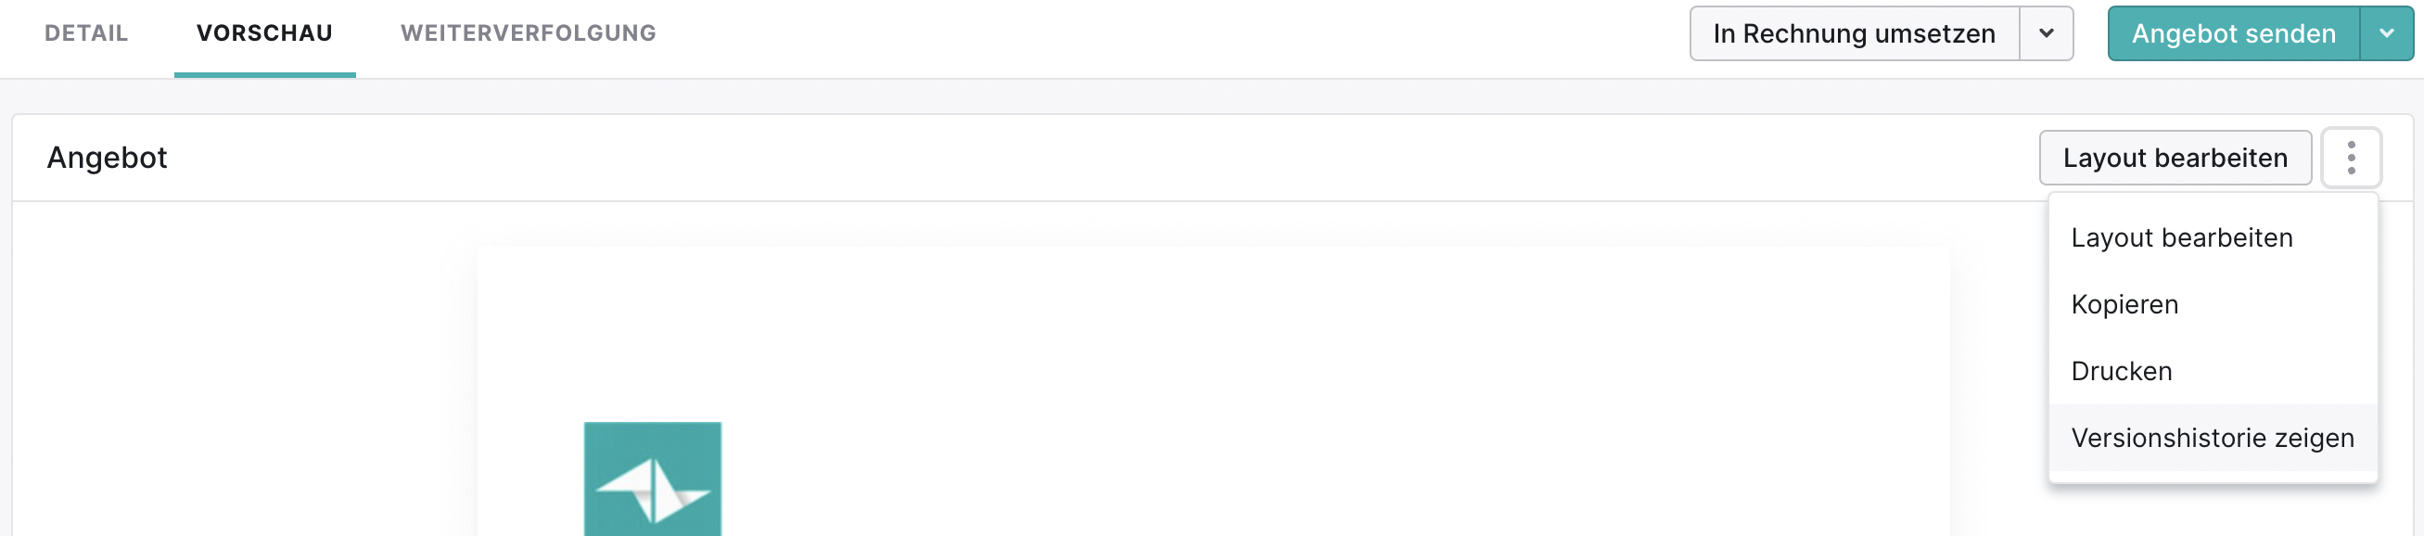Open the three-dot more options menu
This screenshot has width=2424, height=536.
[x=2351, y=158]
